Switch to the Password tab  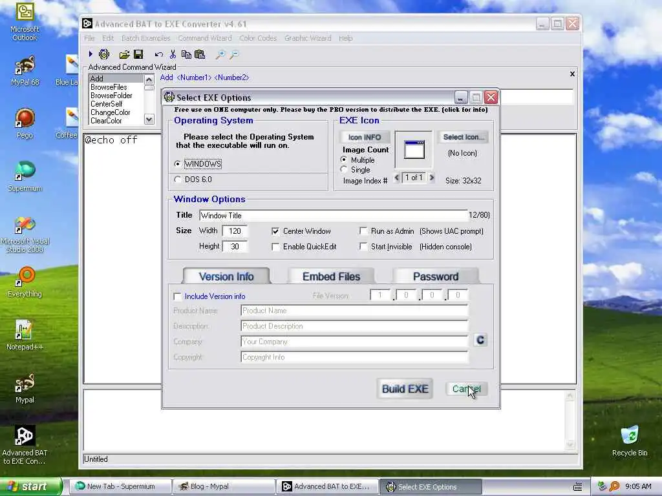click(436, 276)
